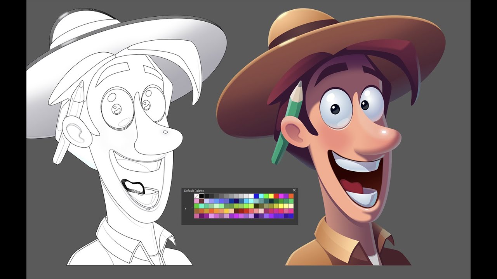497x279 pixels.
Task: Expand the Default Palette flyout arrow
Action: pyautogui.click(x=186, y=208)
